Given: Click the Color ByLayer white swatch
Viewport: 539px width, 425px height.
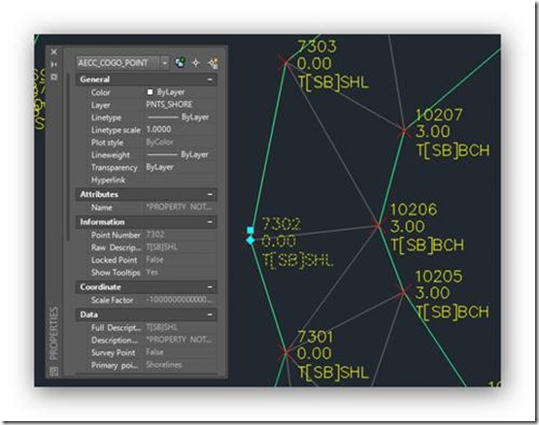Looking at the screenshot, I should (150, 92).
